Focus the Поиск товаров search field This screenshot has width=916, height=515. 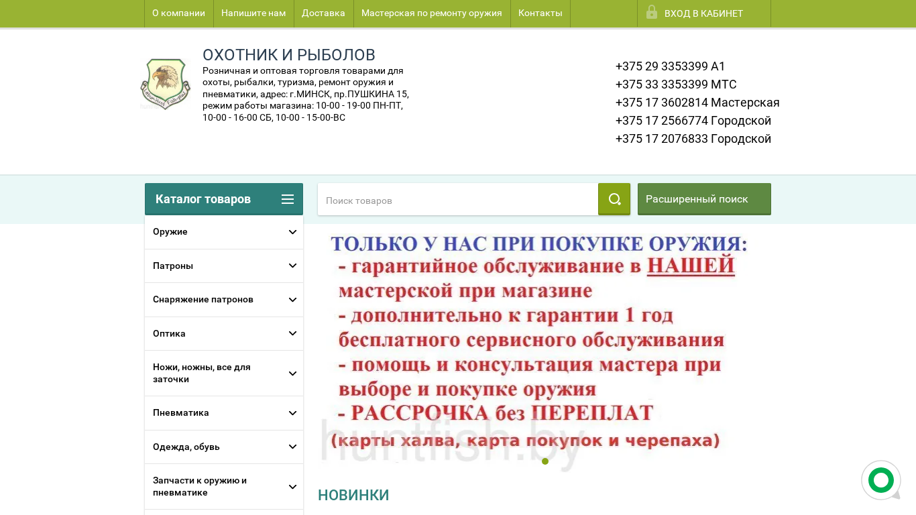tap(458, 200)
